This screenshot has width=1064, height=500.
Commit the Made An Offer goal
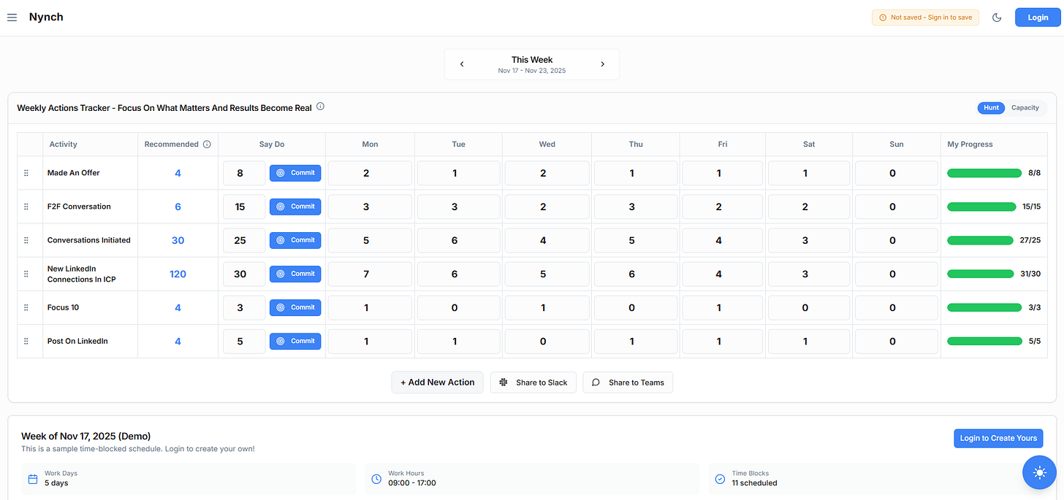point(295,173)
